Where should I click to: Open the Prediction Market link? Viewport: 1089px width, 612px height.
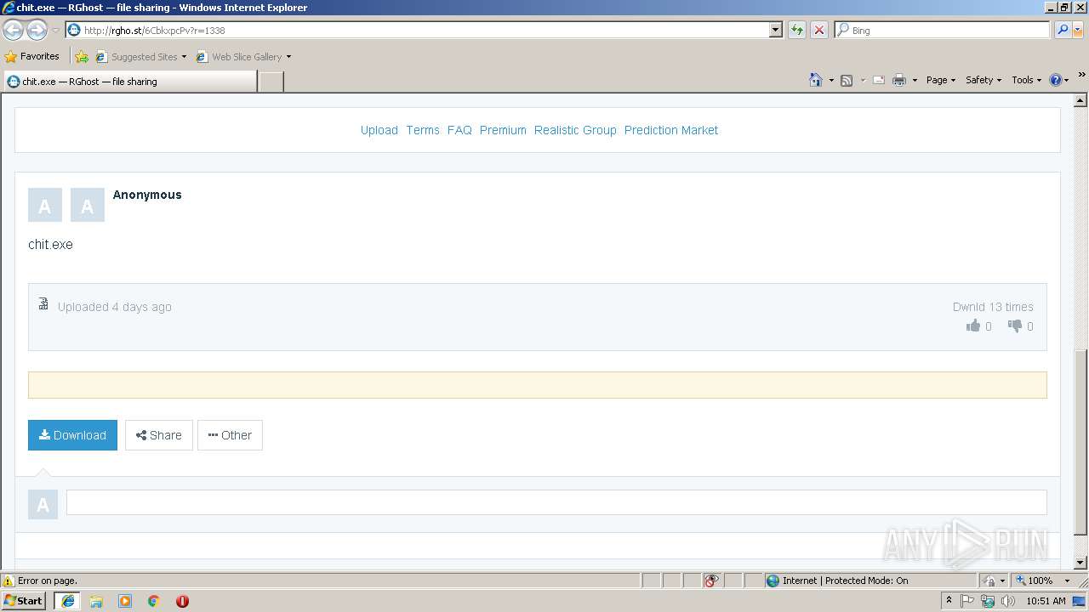(671, 130)
